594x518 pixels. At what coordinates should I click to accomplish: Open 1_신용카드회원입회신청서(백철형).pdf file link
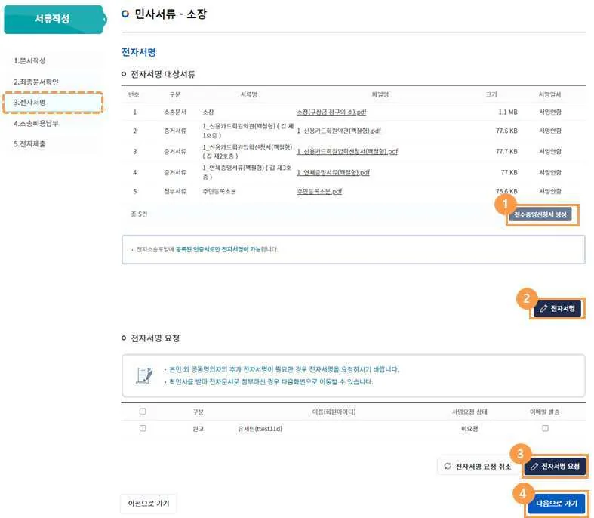point(347,151)
